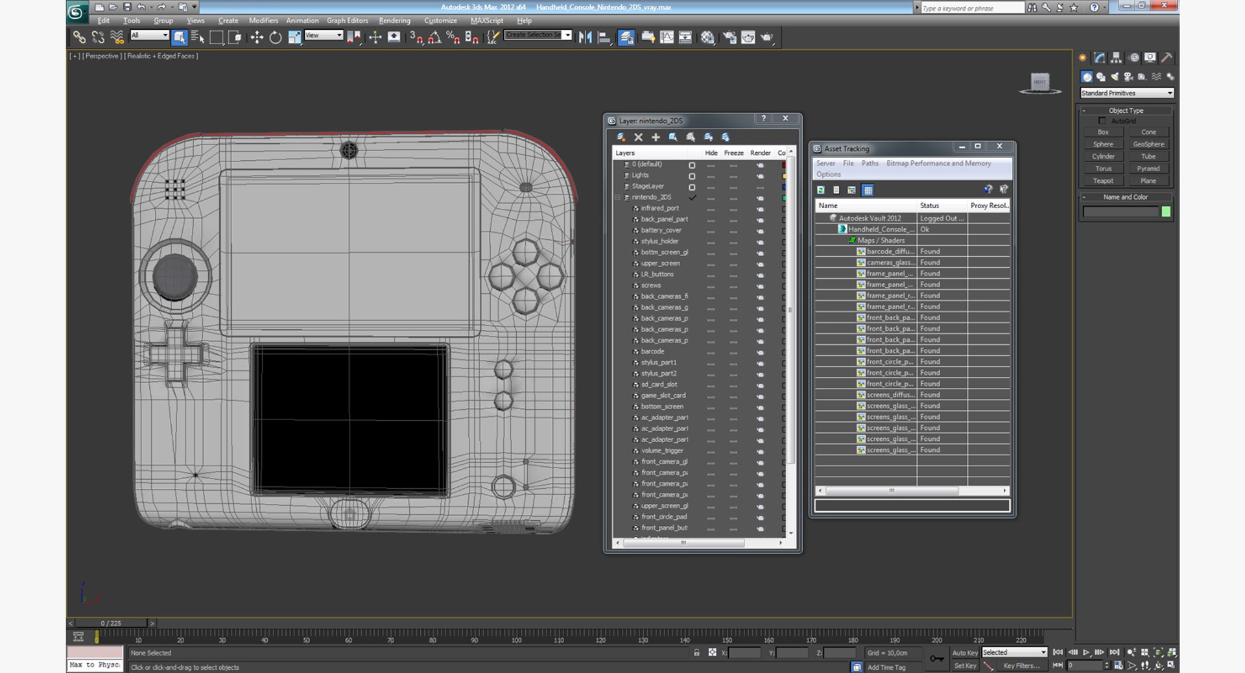Click the keyword search input field
This screenshot has width=1245, height=673.
[x=971, y=8]
